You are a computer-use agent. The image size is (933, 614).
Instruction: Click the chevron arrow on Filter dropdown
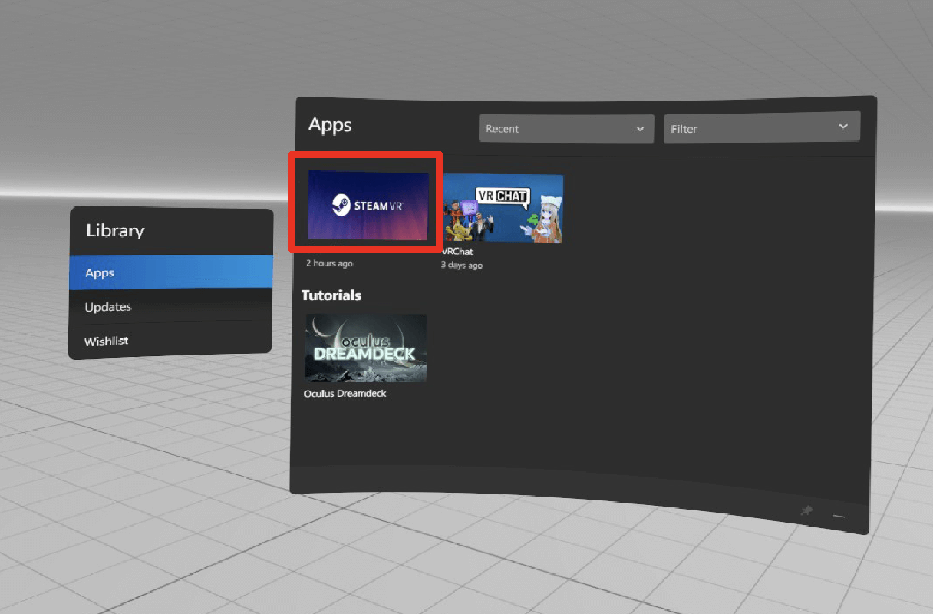[x=843, y=127]
